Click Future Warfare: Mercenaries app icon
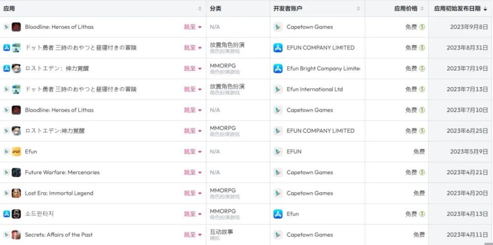The height and width of the screenshot is (245, 493). tap(16, 172)
